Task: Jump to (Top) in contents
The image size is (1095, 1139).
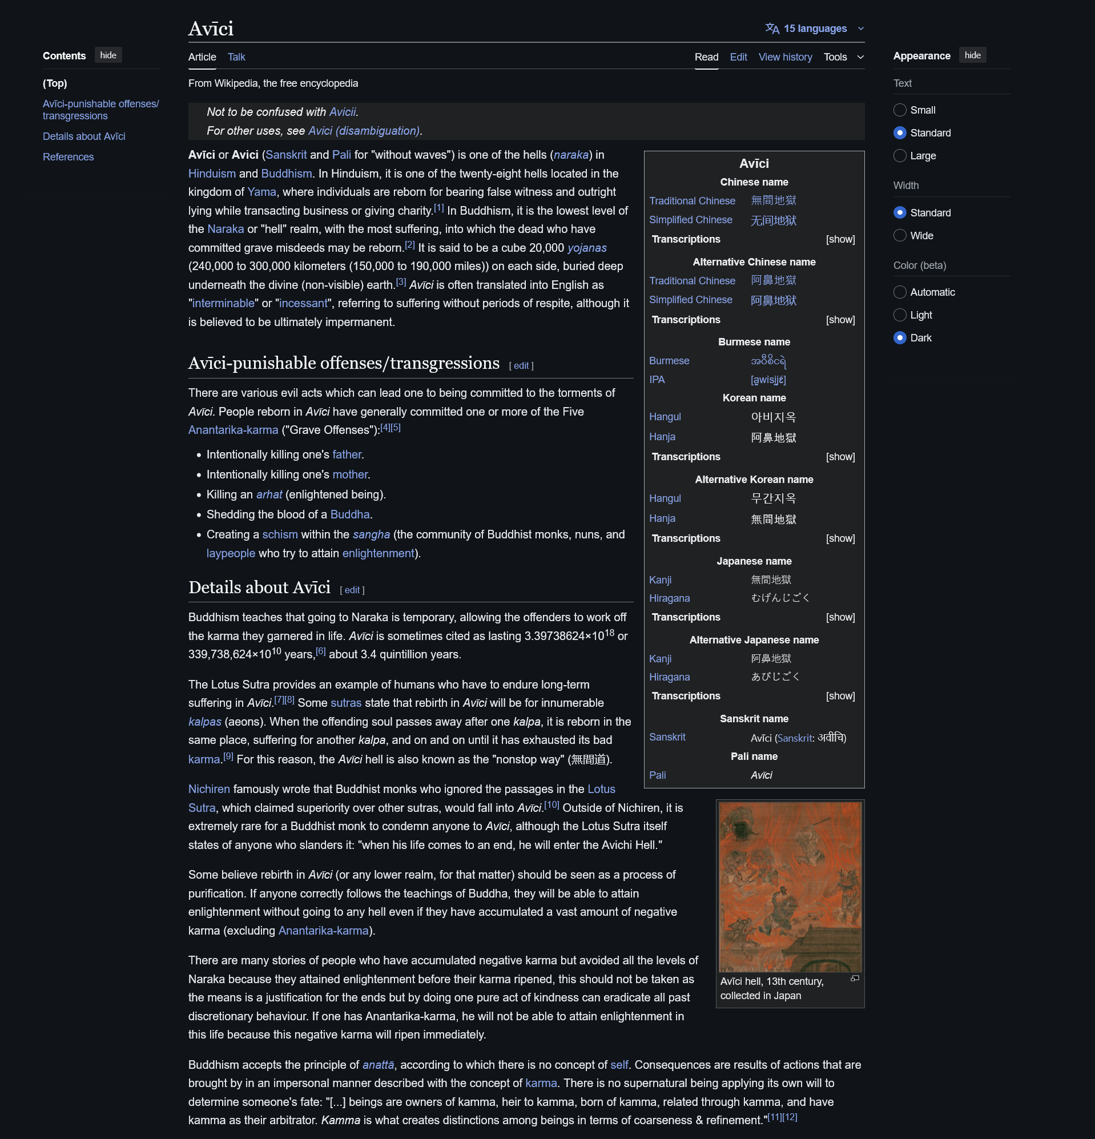Action: pyautogui.click(x=55, y=83)
